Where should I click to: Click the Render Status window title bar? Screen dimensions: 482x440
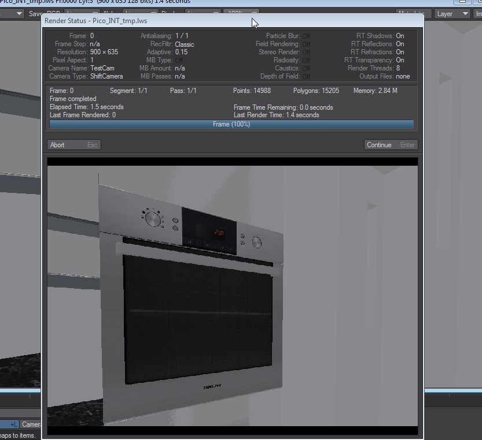[x=145, y=20]
